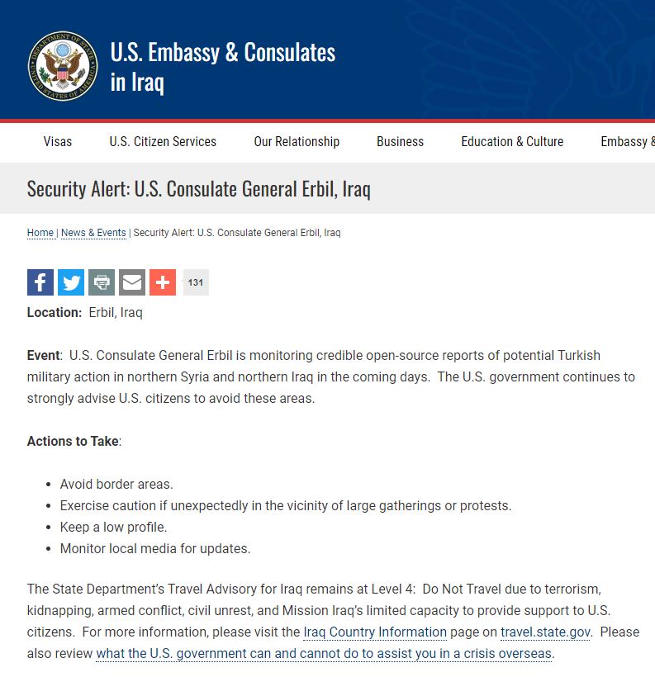Open the Embassy navigation menu item

[x=628, y=141]
